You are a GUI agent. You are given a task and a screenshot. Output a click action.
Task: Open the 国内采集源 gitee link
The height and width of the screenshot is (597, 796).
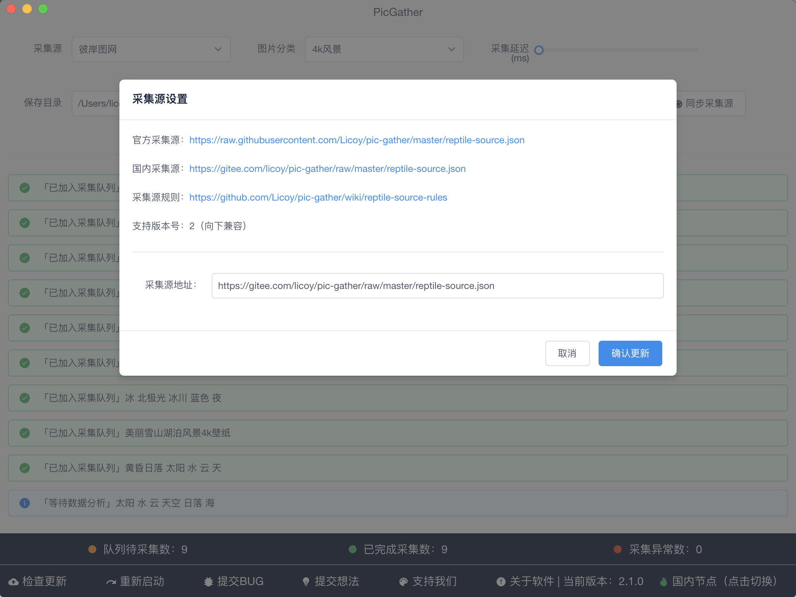point(327,169)
